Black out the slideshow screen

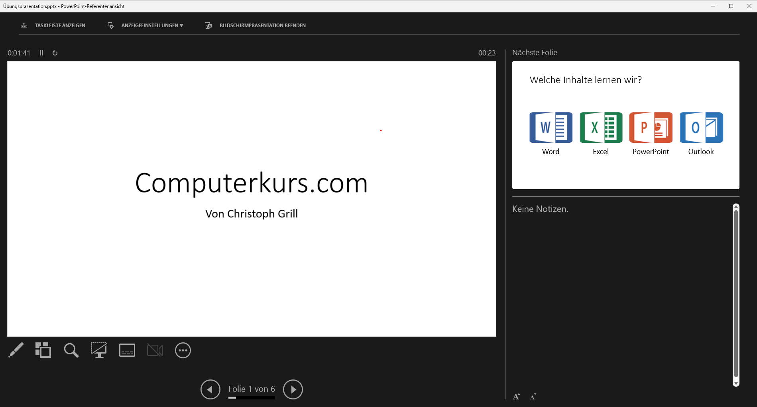(99, 350)
